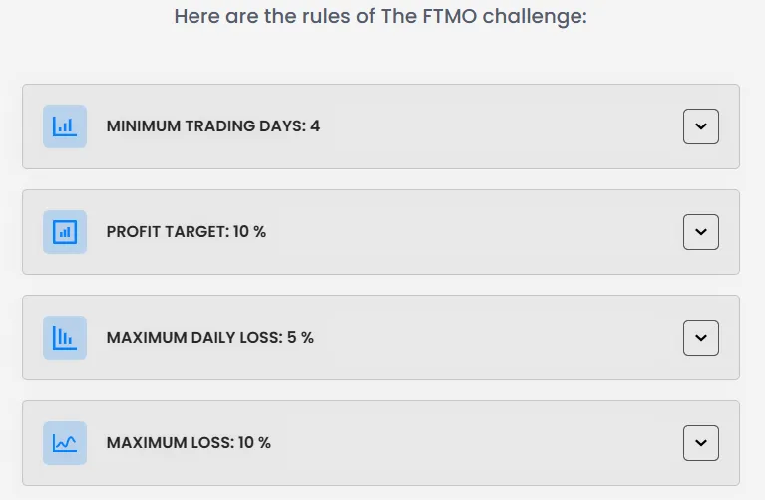Select the Maximum Loss accordion panel
765x500 pixels.
(x=449, y=443)
